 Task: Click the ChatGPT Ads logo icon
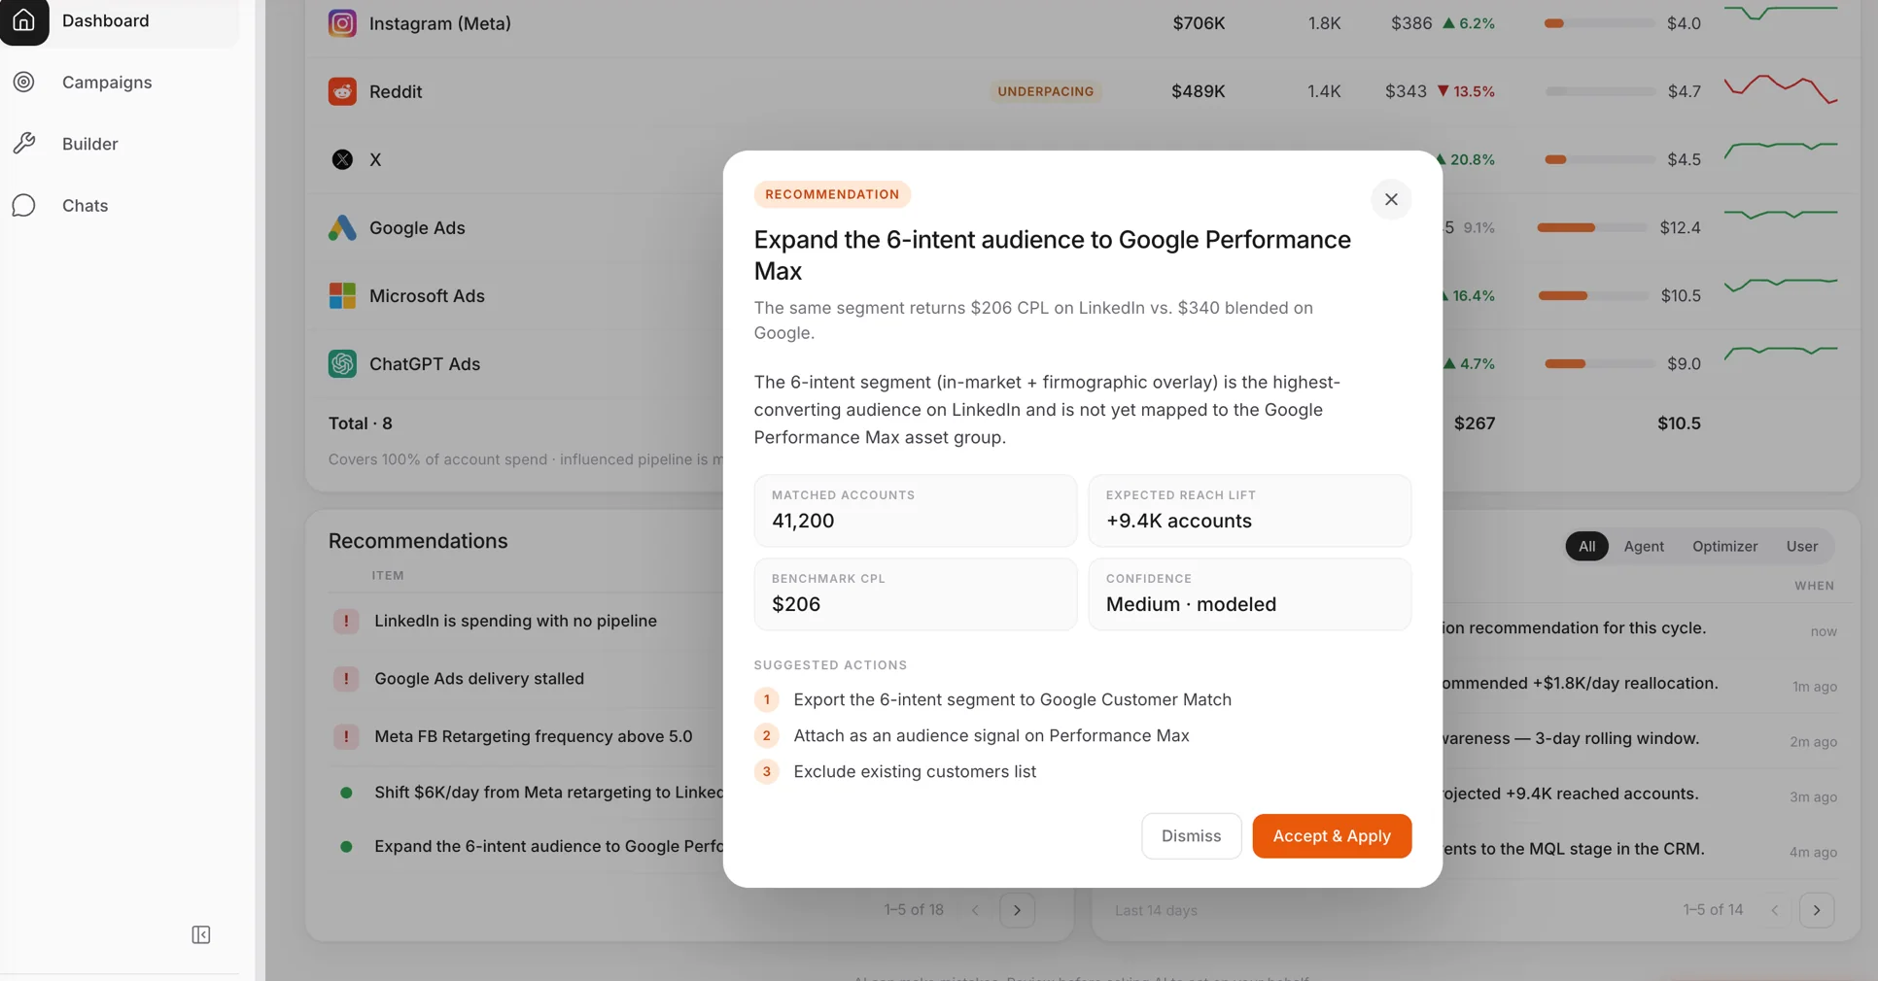[x=342, y=363]
